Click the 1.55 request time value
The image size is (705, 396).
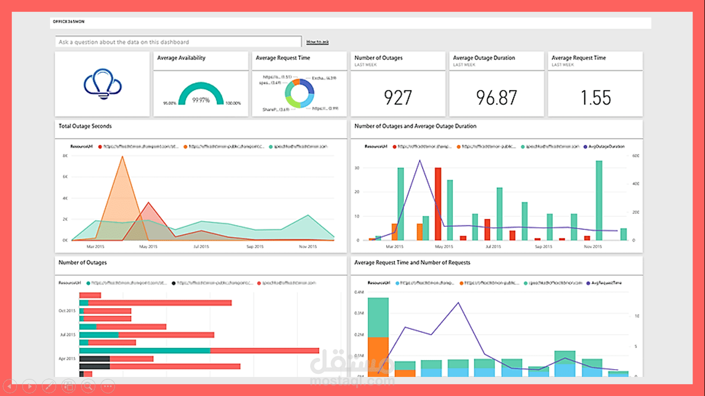[x=596, y=97]
